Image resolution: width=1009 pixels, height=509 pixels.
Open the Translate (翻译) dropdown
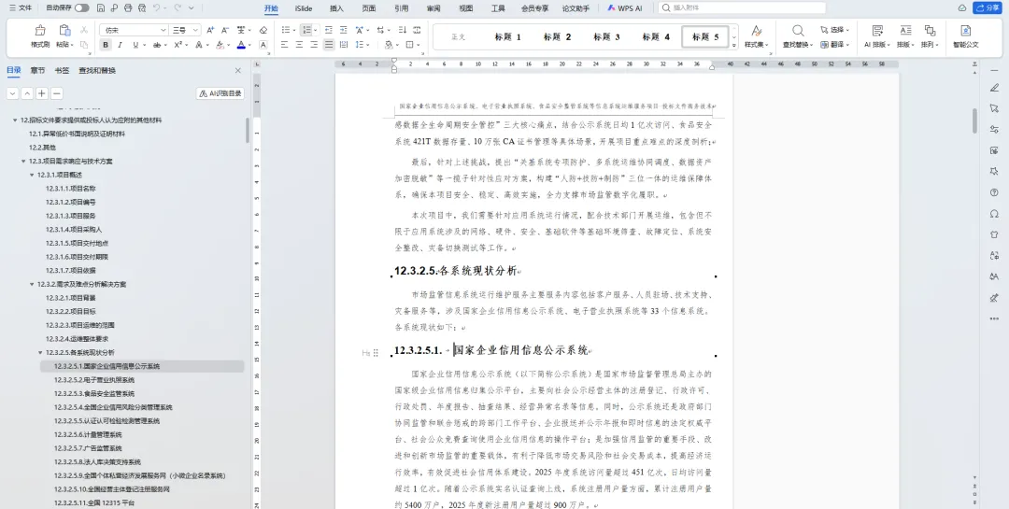[834, 45]
